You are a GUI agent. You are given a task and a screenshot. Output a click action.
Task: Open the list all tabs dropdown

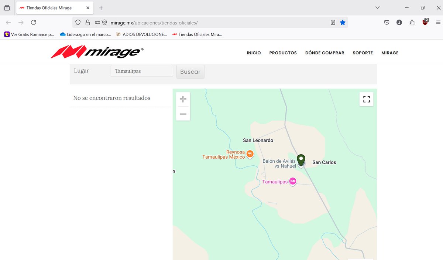tap(377, 8)
